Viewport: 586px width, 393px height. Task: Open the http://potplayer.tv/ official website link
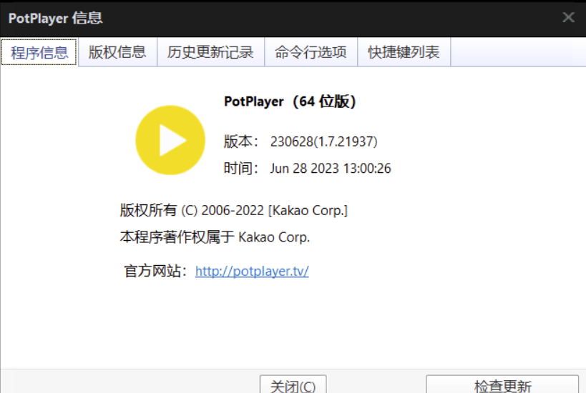coord(252,272)
